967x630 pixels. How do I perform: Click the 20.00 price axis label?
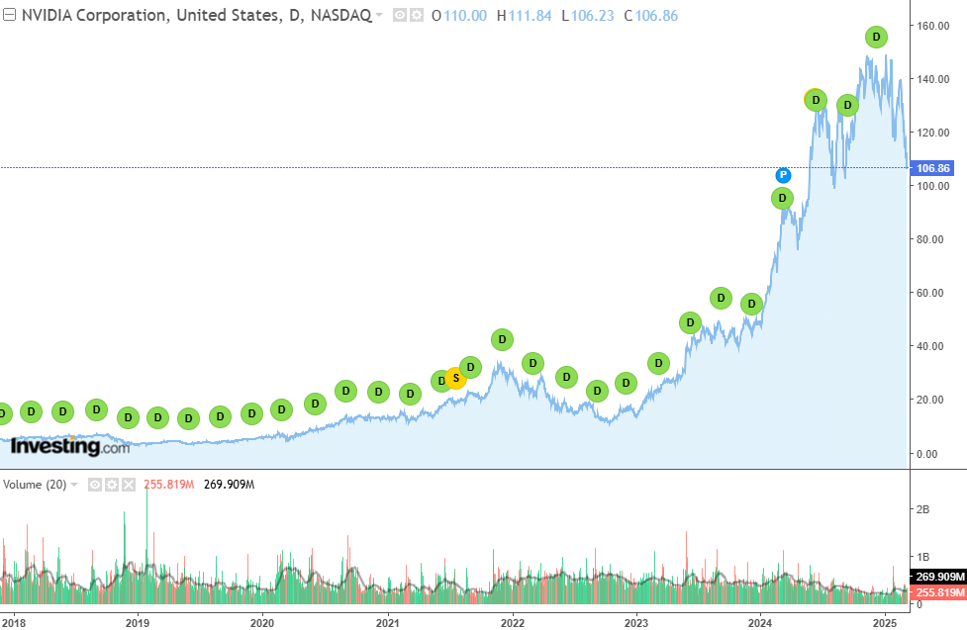coord(930,400)
